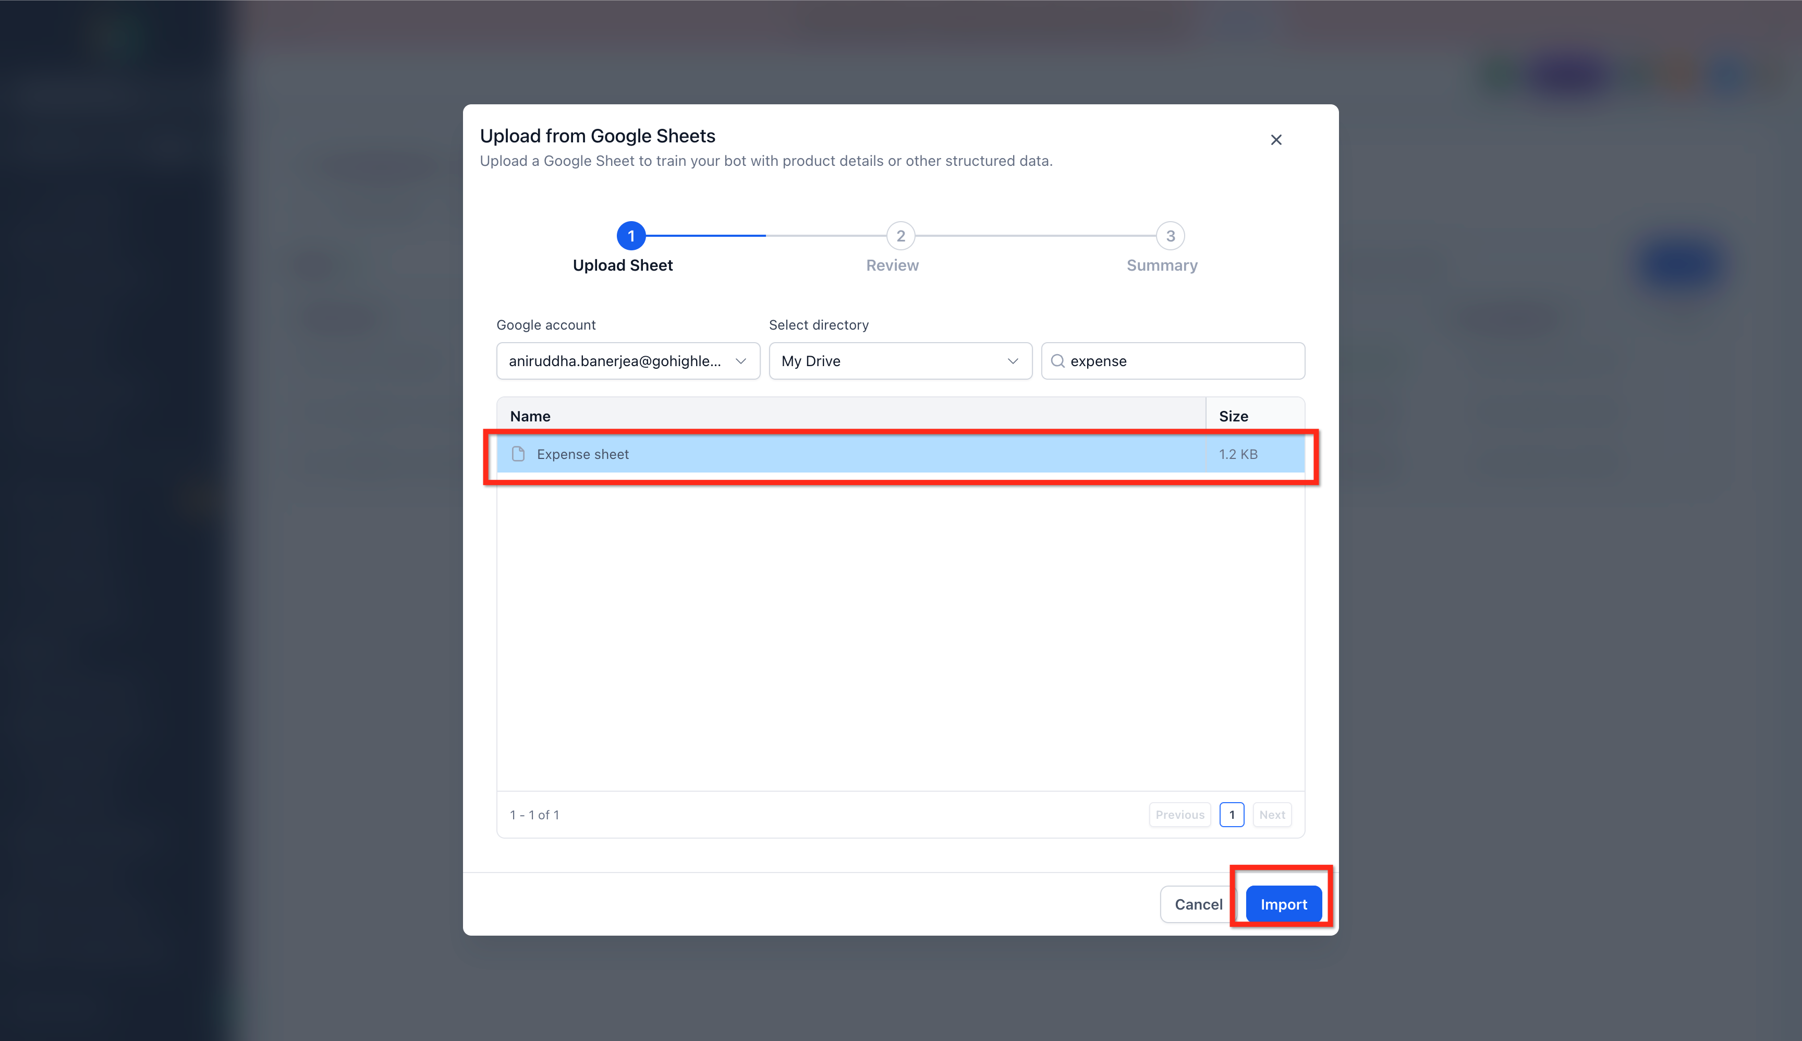The image size is (1802, 1041).
Task: Select page 1 in pagination
Action: click(1232, 814)
